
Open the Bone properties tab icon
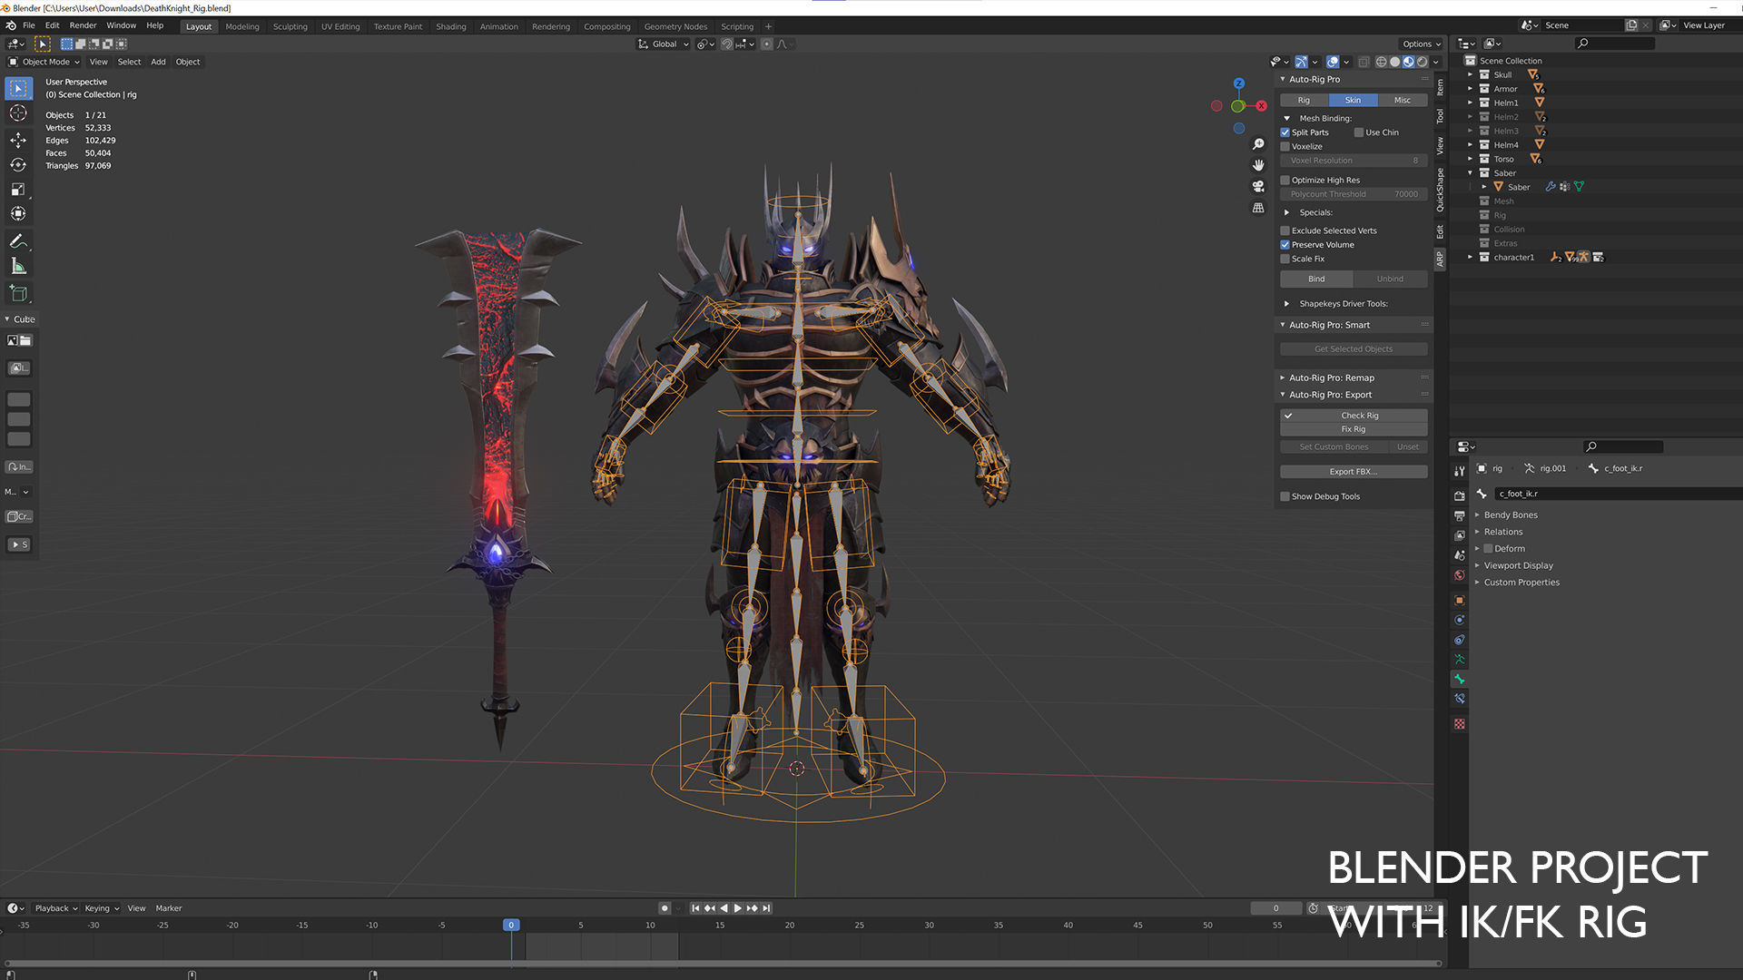(x=1459, y=679)
